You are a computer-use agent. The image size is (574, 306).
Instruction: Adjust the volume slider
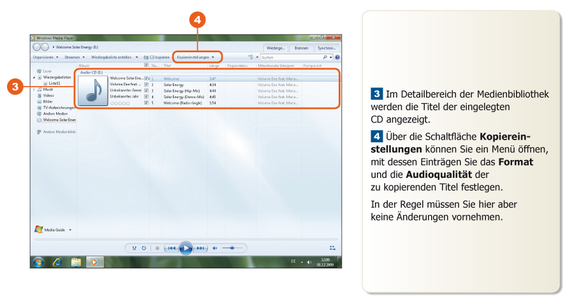(233, 247)
